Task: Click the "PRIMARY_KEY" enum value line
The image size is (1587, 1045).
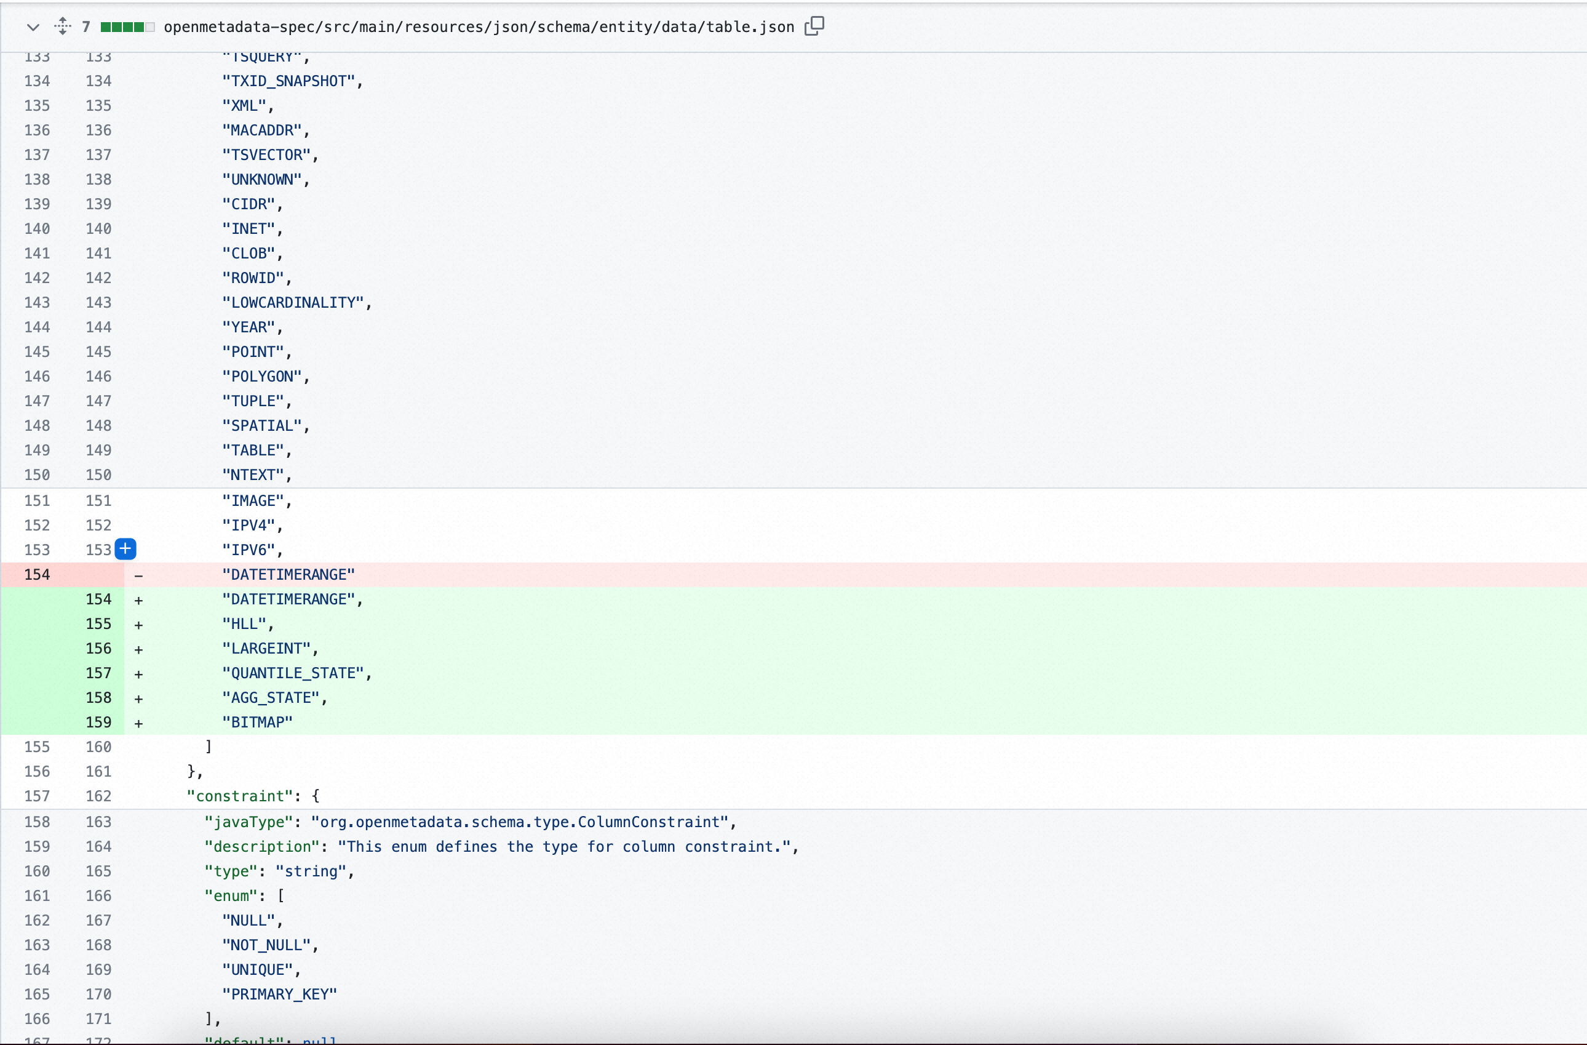Action: click(x=279, y=995)
